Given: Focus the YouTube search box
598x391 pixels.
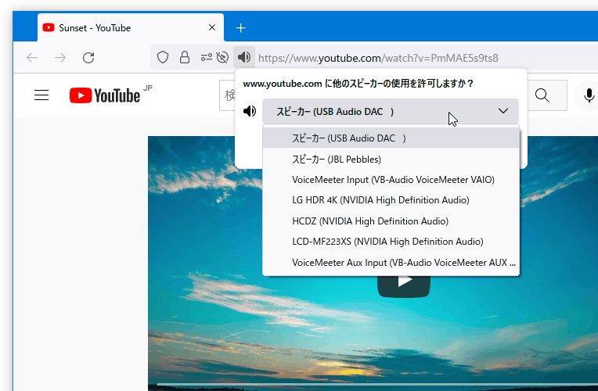Looking at the screenshot, I should [227, 95].
